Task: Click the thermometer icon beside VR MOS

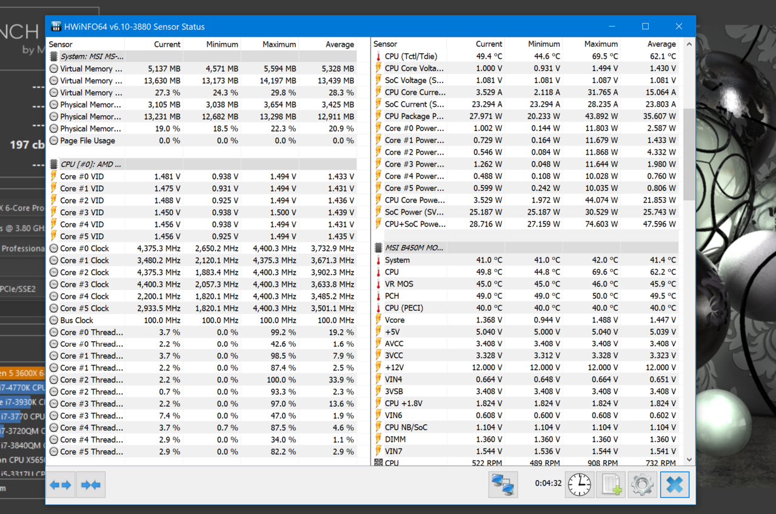Action: 378,284
